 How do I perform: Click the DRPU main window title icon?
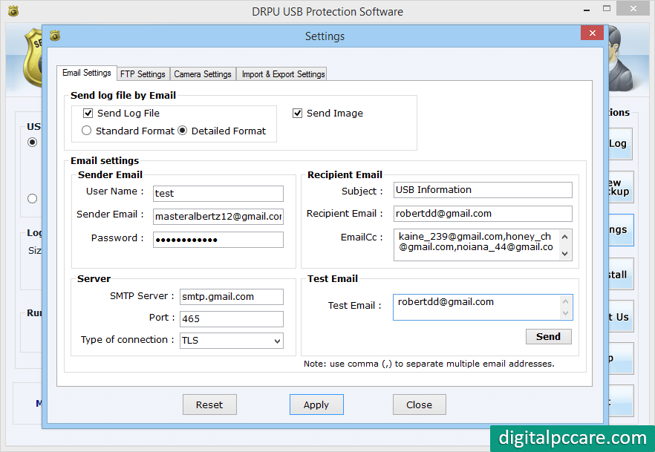(x=13, y=11)
